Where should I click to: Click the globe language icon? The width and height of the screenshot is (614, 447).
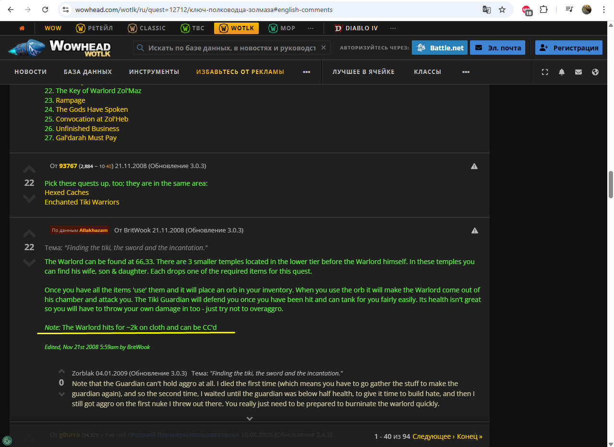pos(595,72)
